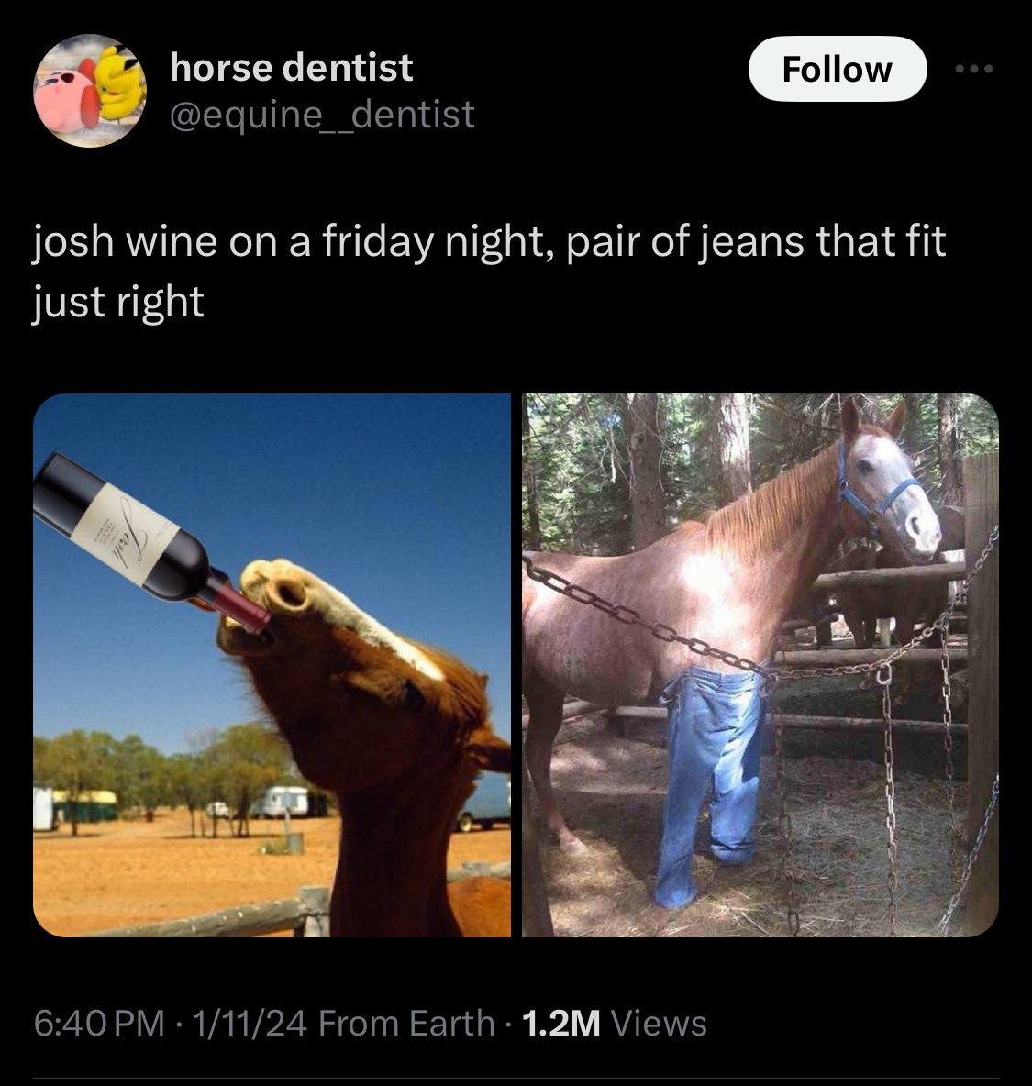This screenshot has width=1032, height=1086.
Task: Click the 1/11/24 post date
Action: [x=250, y=1023]
